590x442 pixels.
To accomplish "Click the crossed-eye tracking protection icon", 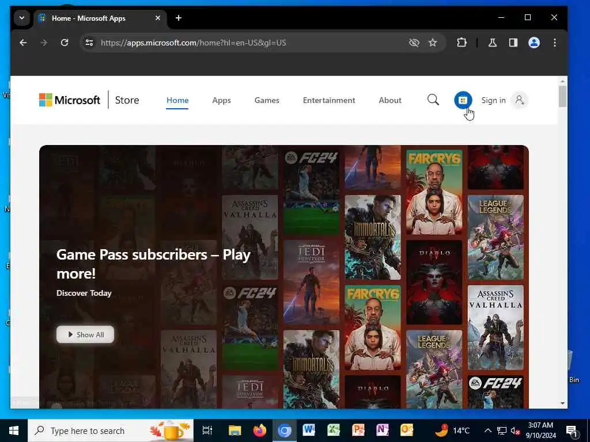I will (414, 43).
